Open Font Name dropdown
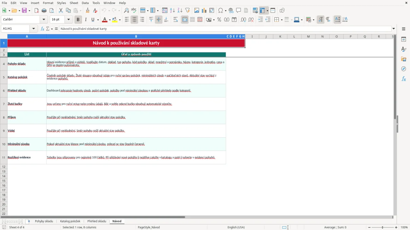 tap(44, 20)
